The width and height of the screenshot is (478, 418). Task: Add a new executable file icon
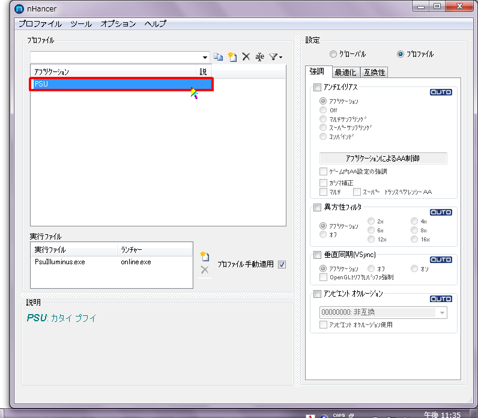(x=205, y=256)
